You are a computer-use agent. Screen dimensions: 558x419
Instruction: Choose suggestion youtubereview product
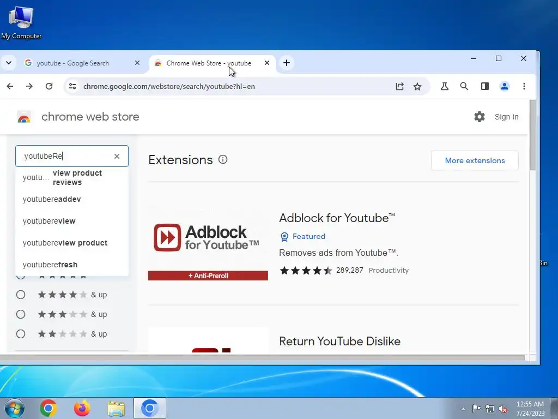72,243
